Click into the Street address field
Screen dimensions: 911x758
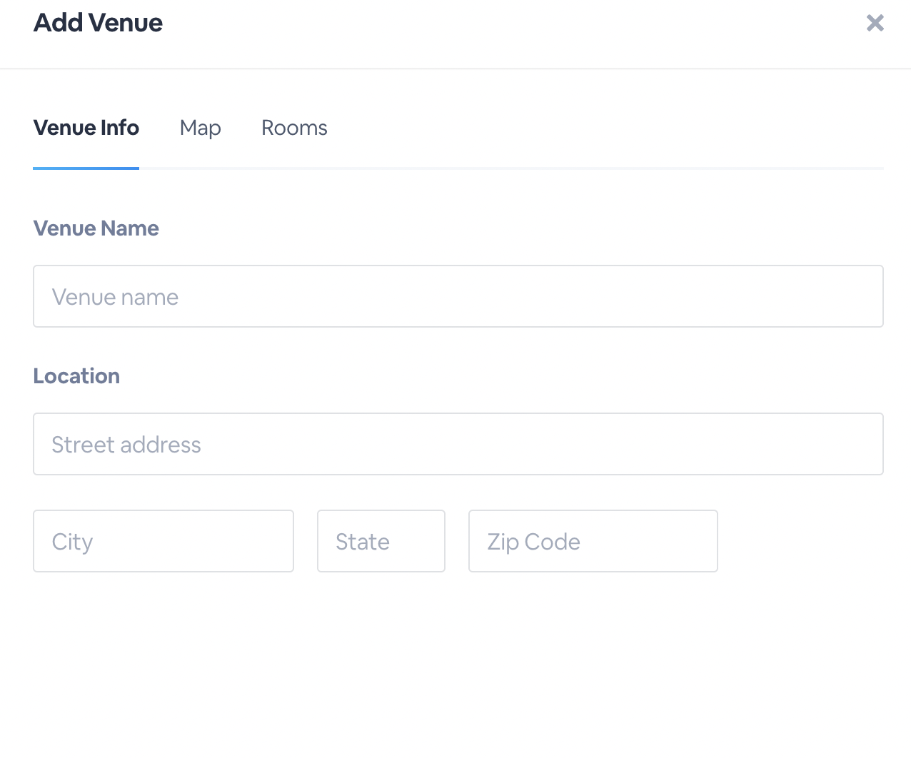point(458,444)
